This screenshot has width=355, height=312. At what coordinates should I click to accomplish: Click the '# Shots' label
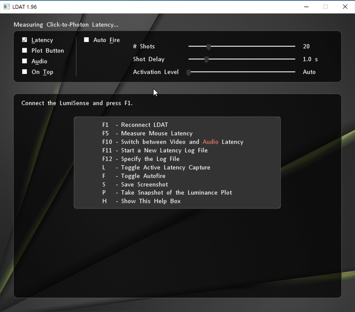144,46
